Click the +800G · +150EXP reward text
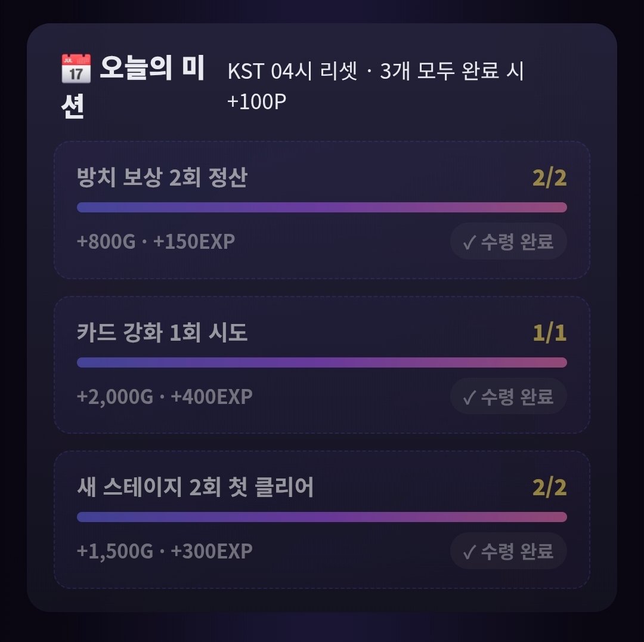Image resolution: width=644 pixels, height=642 pixels. [x=156, y=241]
